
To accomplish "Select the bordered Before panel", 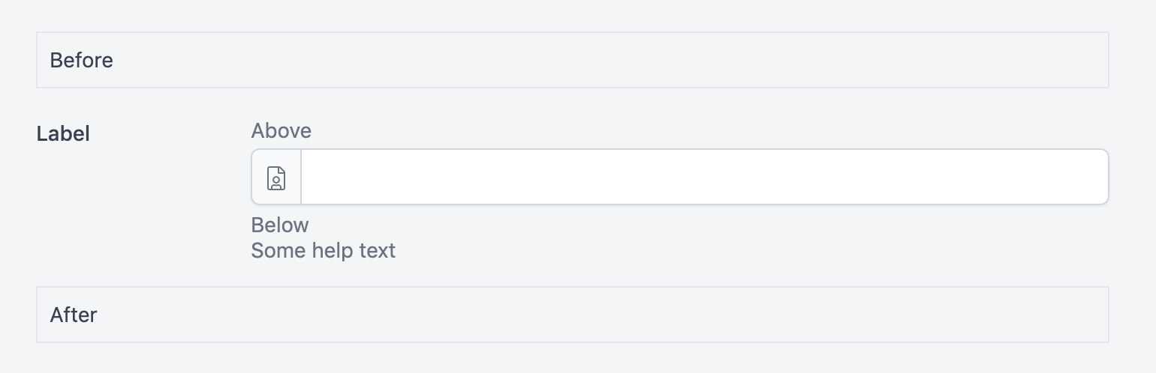I will click(572, 61).
